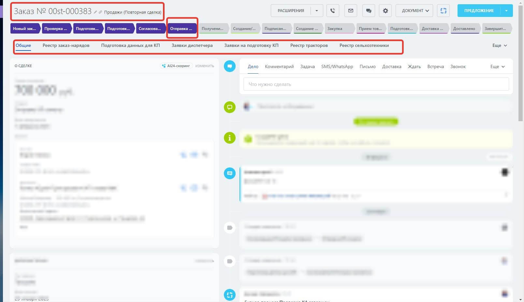Click the blue automation icon beside ДОКУМЕНТ
Image resolution: width=524 pixels, height=302 pixels.
point(443,11)
